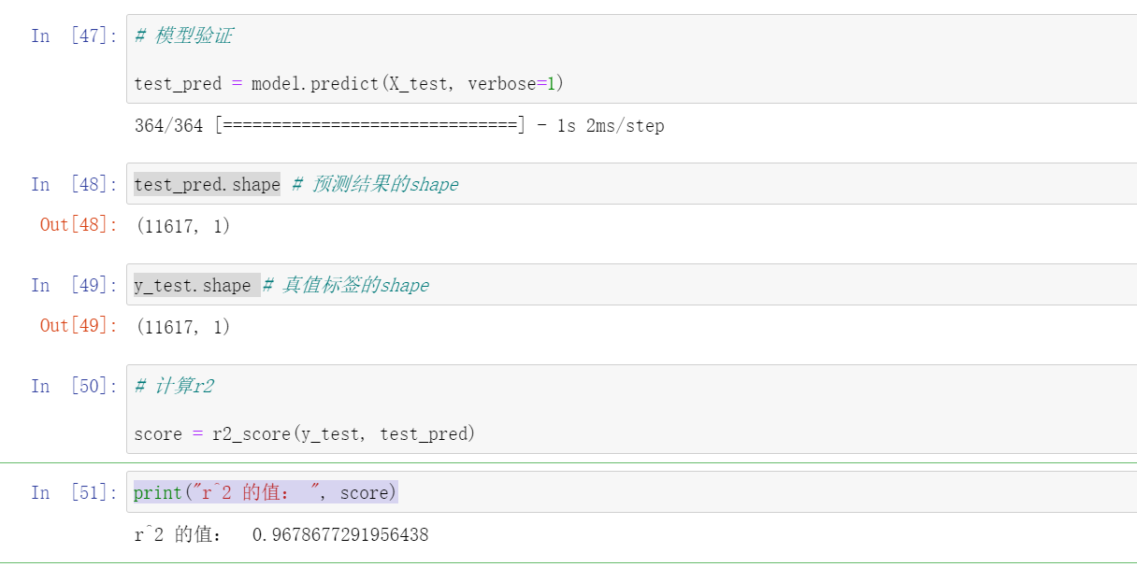Select the In [47] cell prompt
Screen dimensions: 1137x567
75,36
